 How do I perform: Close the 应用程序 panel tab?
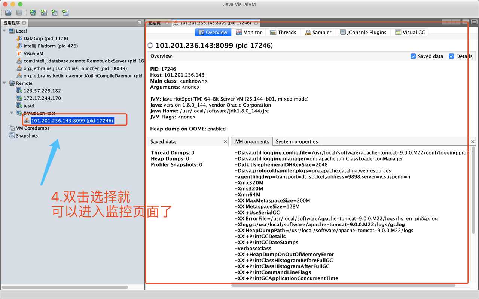tap(24, 23)
